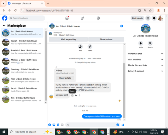Screen dimensions: 168x135
Task: Open Tim - 2 Beds 2 Baths House chat
Action: (22, 99)
